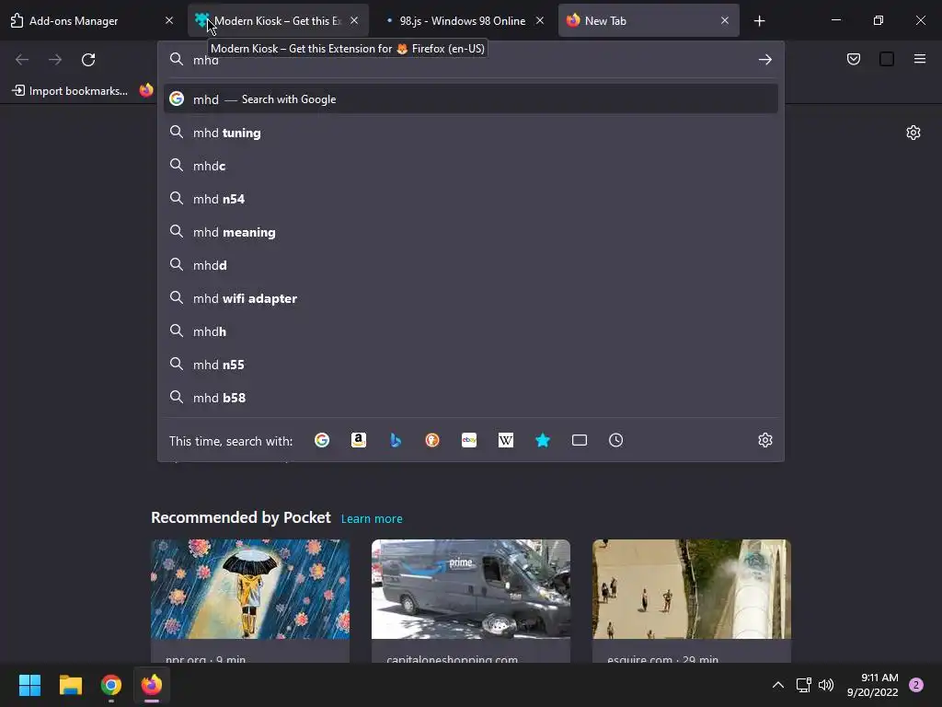Viewport: 942px width, 707px height.
Task: Close the 98.js Windows 98 tab
Action: click(x=540, y=20)
